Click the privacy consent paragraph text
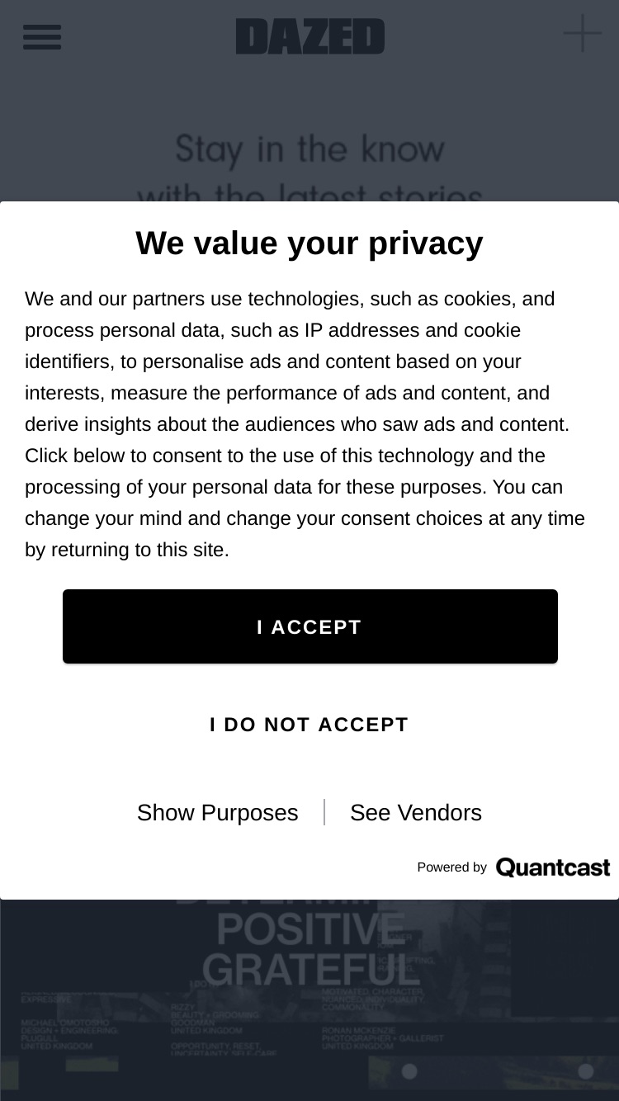 tap(305, 424)
